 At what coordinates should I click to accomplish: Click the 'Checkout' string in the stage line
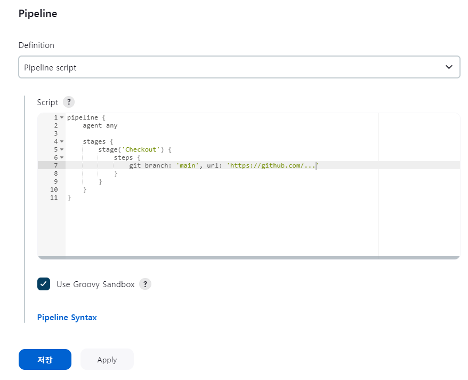141,149
